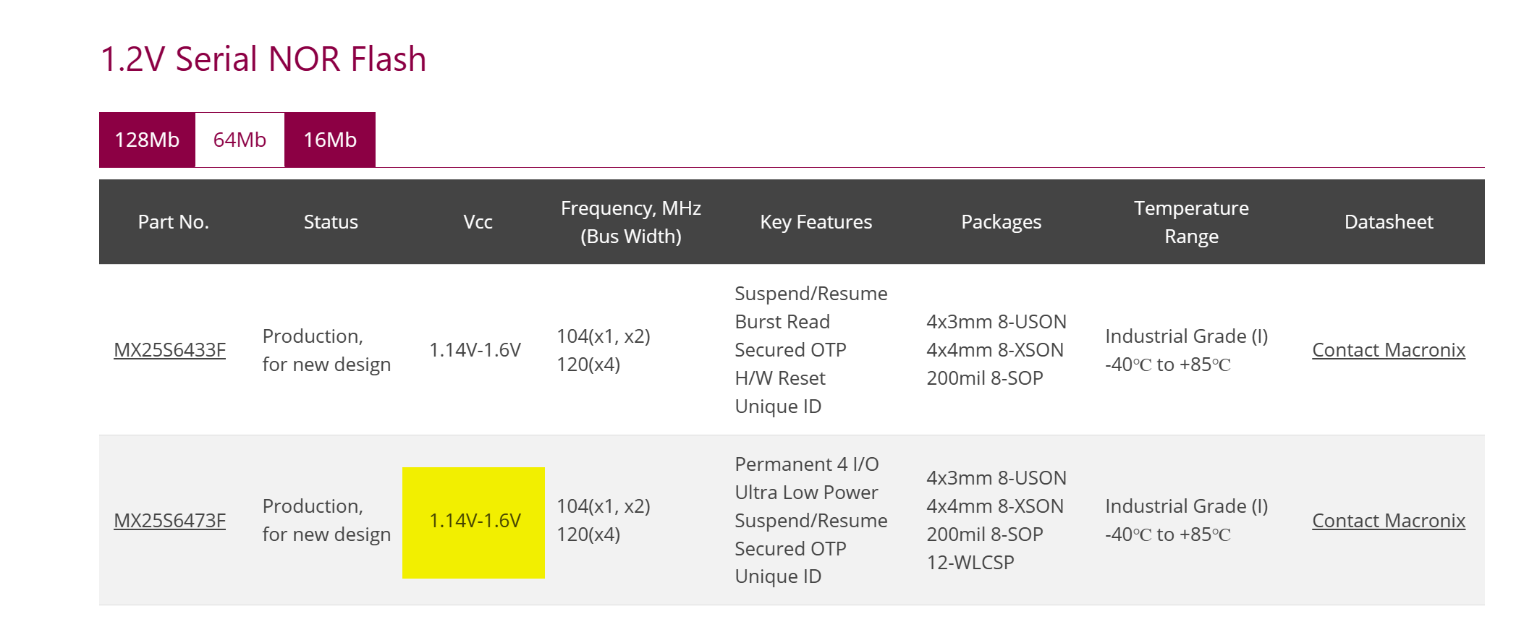Click the 12-WLCSP package text
The width and height of the screenshot is (1524, 622).
click(970, 563)
